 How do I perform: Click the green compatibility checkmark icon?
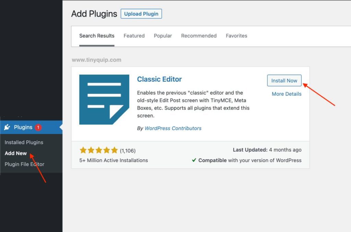tap(194, 160)
